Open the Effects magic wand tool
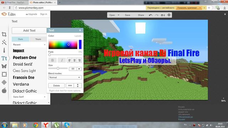 click(4, 42)
